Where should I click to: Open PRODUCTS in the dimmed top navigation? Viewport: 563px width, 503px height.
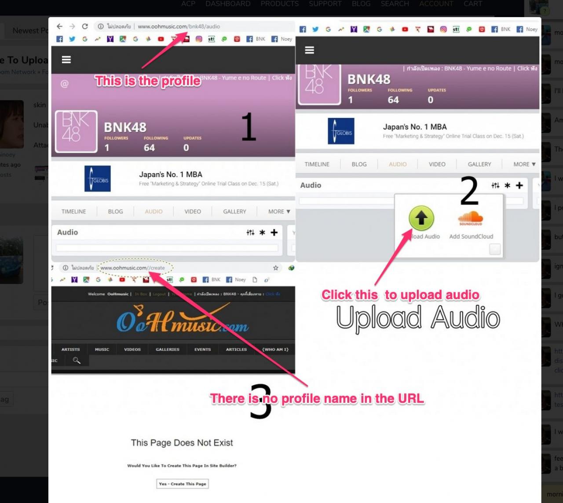coord(280,4)
